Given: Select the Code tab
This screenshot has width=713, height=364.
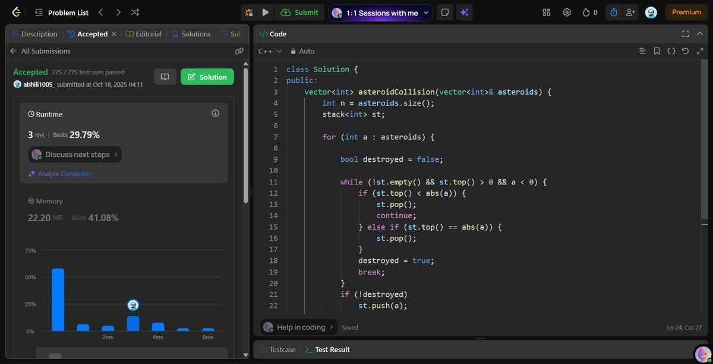Looking at the screenshot, I should 273,34.
